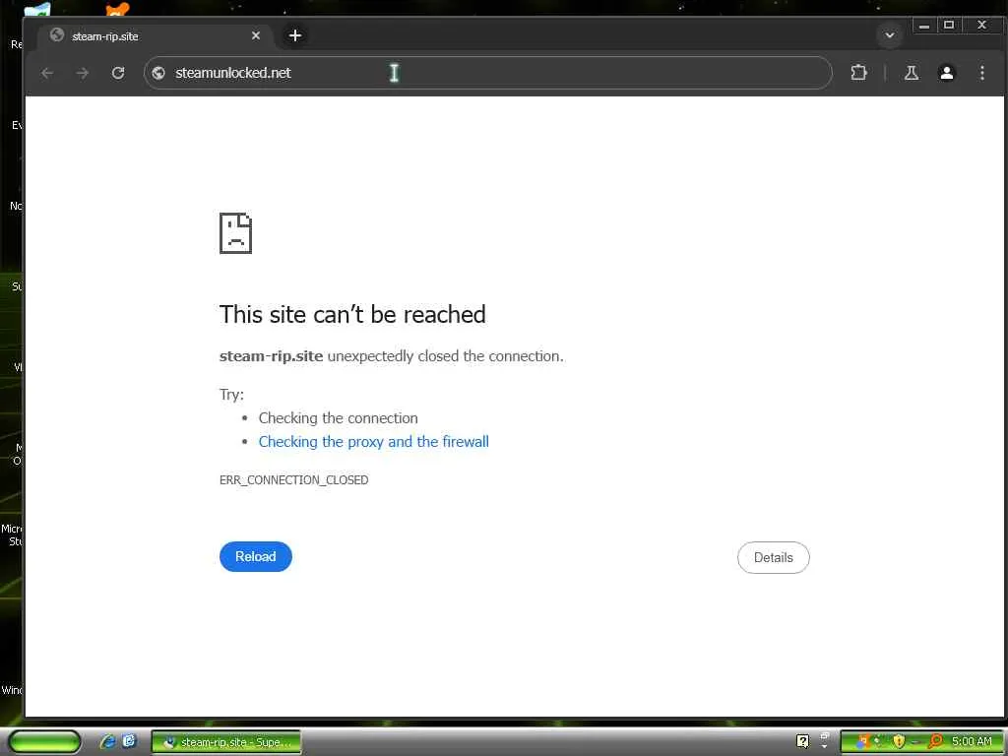Close the browser window
The height and width of the screenshot is (756, 1008).
(x=981, y=25)
